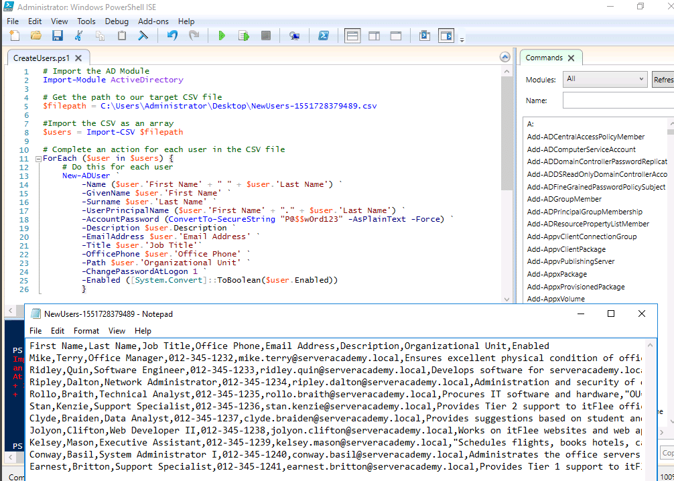Click the New script toolbar icon
Viewport: 674px width, 481px height.
coord(14,36)
